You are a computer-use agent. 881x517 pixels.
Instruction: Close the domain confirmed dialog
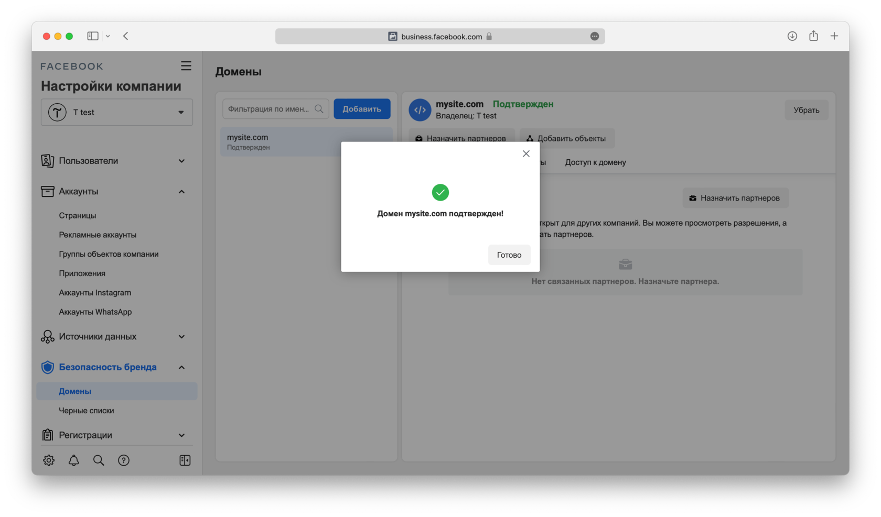tap(526, 153)
